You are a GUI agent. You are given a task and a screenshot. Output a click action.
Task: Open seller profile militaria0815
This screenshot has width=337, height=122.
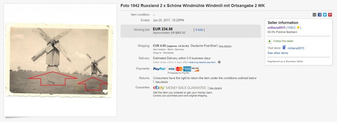tap(276, 28)
